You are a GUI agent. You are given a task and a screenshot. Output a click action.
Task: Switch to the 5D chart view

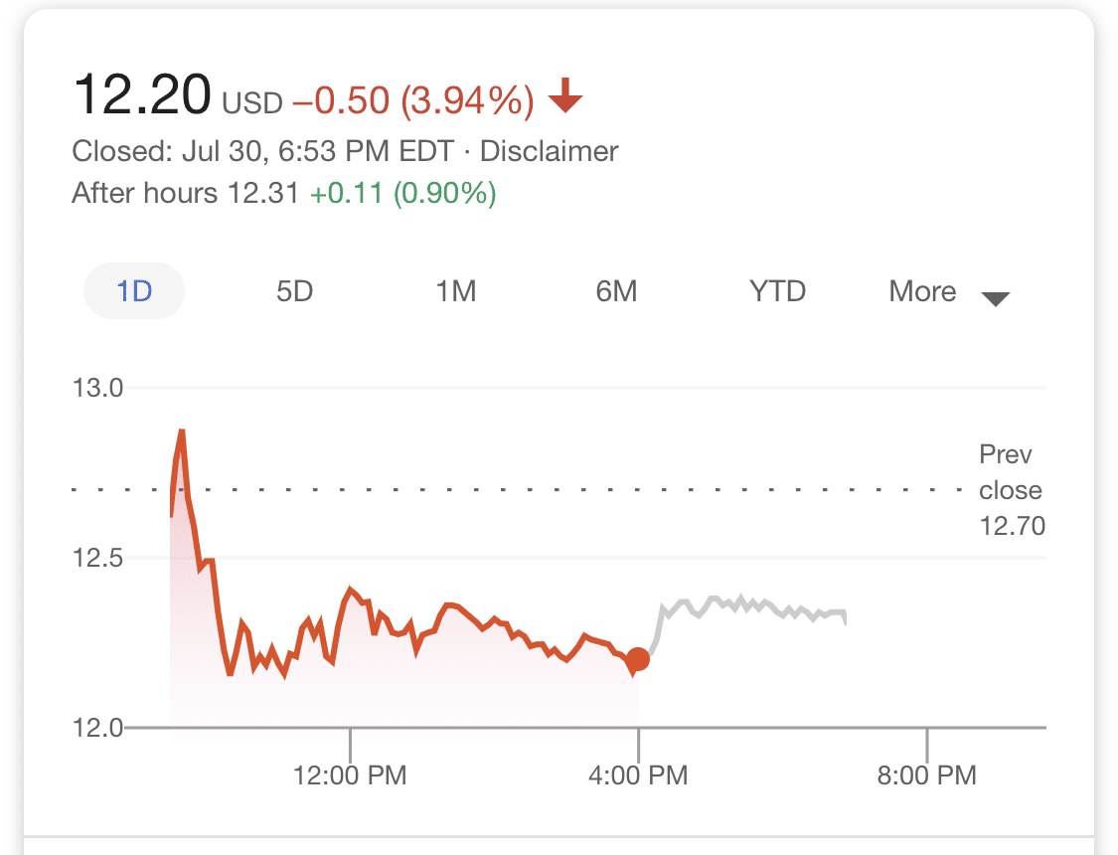point(294,291)
